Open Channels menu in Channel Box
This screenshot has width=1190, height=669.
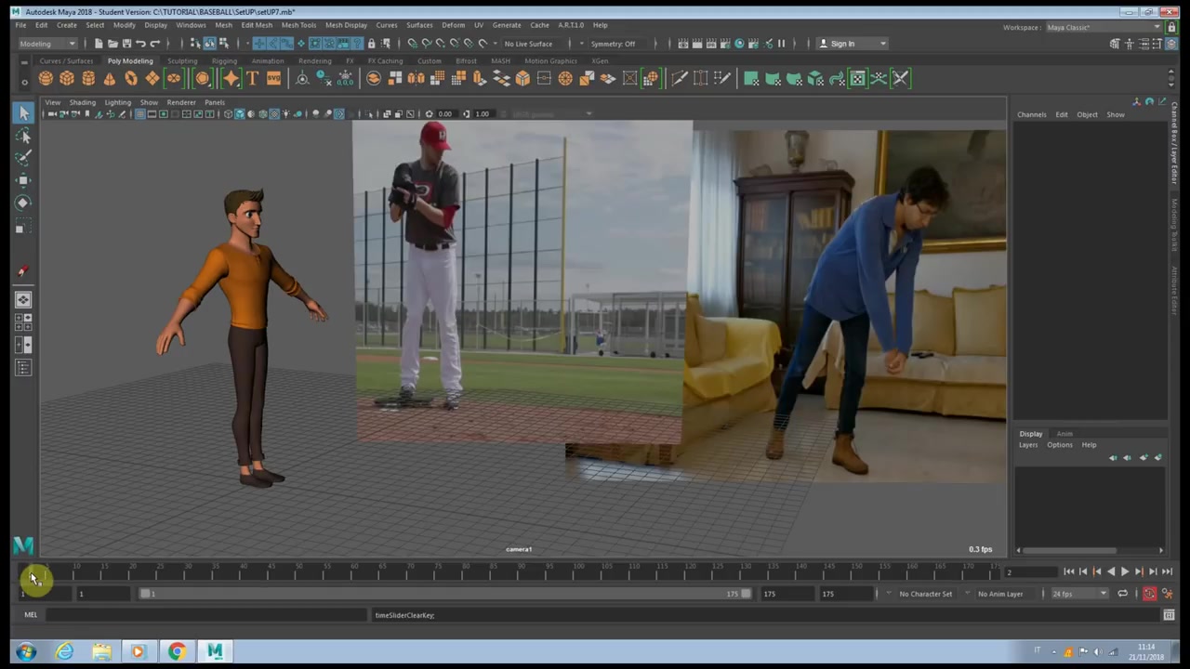(1031, 115)
